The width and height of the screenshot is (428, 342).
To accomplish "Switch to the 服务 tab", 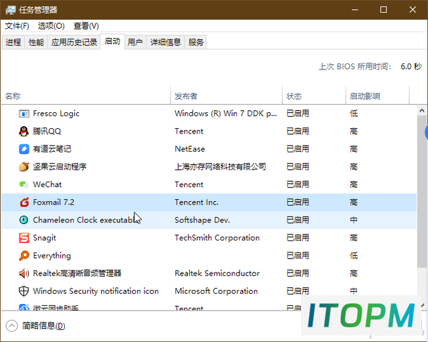I will coord(196,42).
